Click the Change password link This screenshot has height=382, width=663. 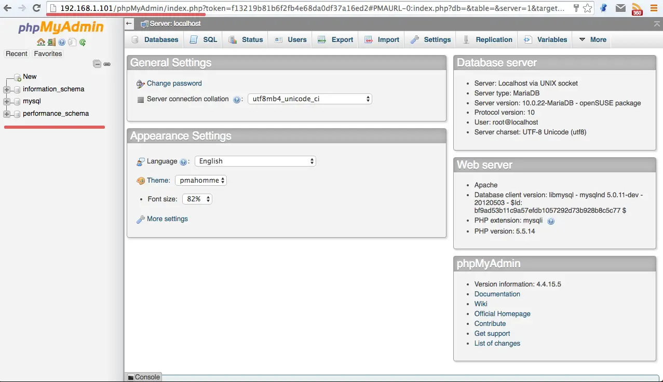tap(174, 84)
